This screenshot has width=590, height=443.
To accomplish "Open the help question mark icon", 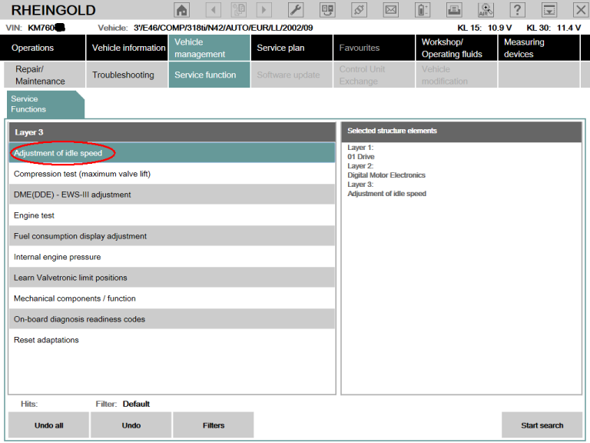I will 517,10.
